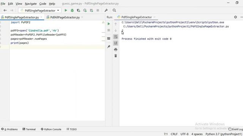Open the Code menu
Image resolution: width=243 pixels, height=136 pixels.
(43, 3)
